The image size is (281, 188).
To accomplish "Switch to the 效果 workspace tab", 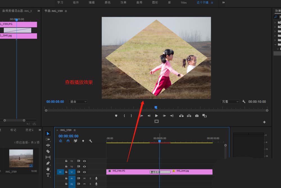I will click(x=123, y=3).
